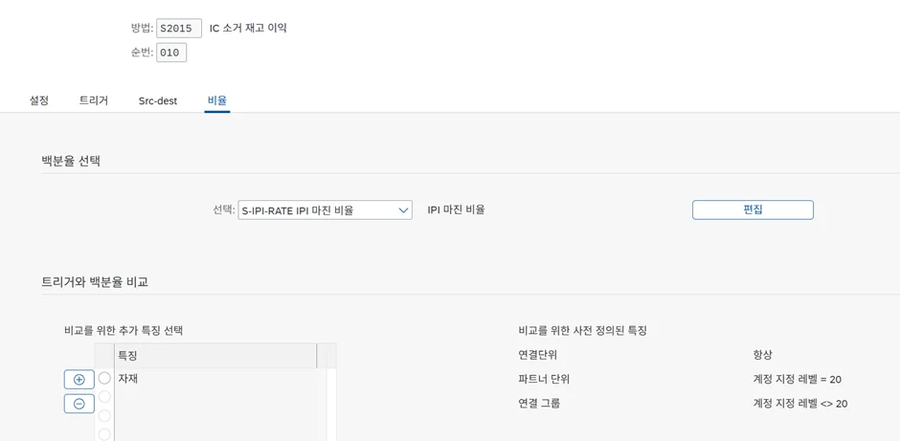
Task: Click the table corner select-all cell
Action: pyautogui.click(x=104, y=356)
